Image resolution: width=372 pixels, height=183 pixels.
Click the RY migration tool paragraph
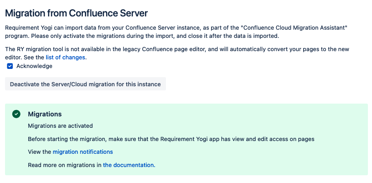pyautogui.click(x=177, y=53)
